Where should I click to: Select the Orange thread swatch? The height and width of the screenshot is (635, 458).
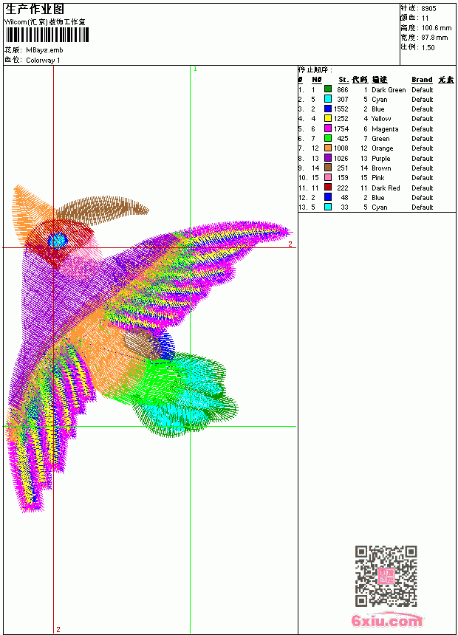pyautogui.click(x=328, y=148)
